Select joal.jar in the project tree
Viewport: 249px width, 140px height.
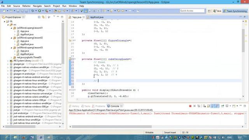tap(17, 110)
